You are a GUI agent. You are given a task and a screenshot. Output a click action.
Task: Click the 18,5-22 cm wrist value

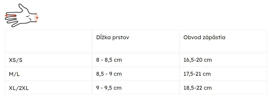[197, 88]
